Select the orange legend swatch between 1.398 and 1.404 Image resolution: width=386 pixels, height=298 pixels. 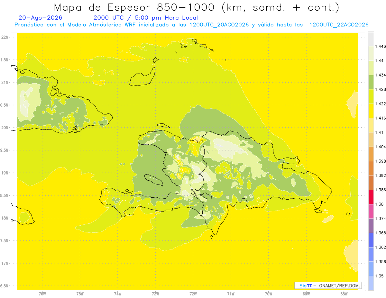pos(371,154)
